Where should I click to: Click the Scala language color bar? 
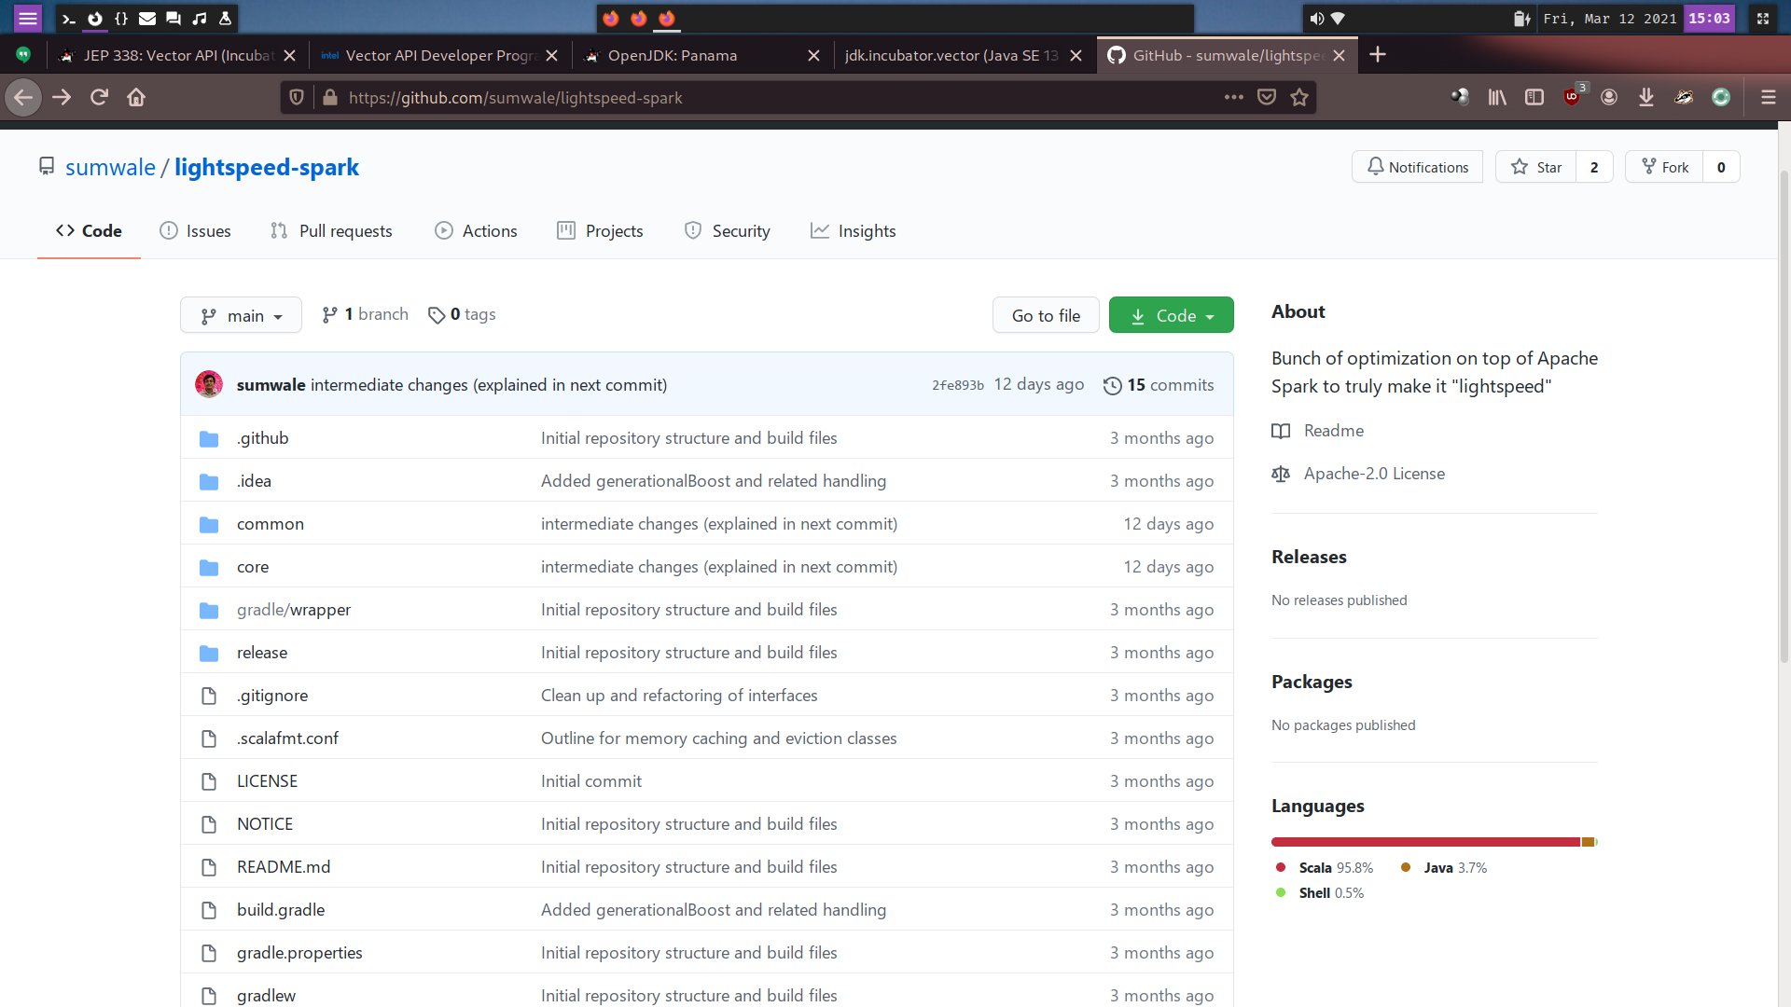pos(1424,842)
